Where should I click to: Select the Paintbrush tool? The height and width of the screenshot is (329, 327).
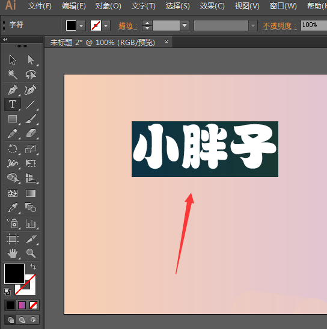pyautogui.click(x=31, y=119)
